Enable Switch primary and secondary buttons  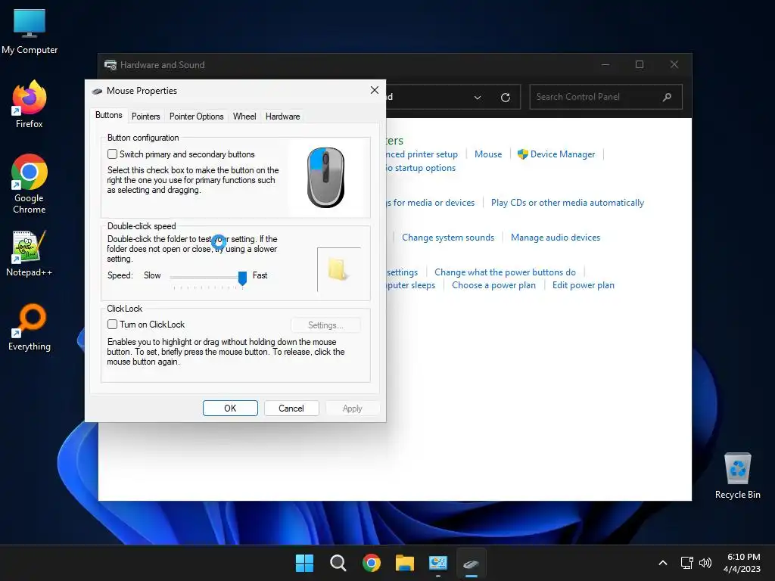[113, 154]
